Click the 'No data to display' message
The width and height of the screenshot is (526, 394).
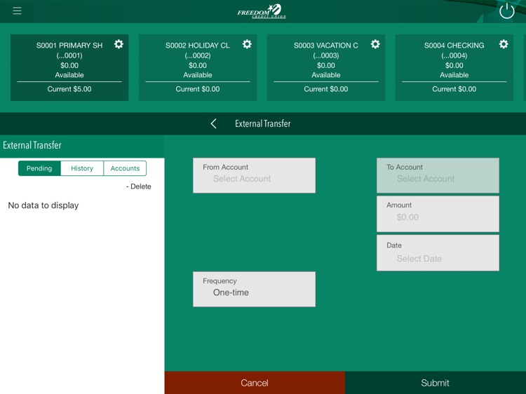[x=43, y=205]
